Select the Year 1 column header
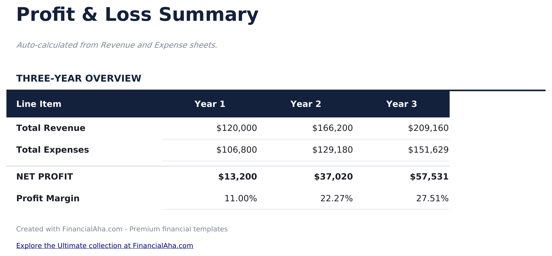The height and width of the screenshot is (256, 552). coord(210,104)
